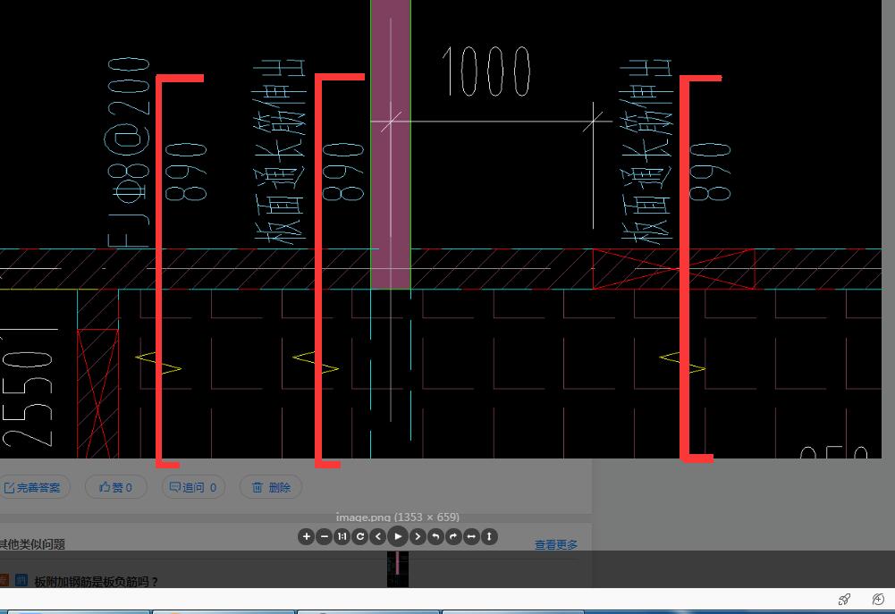Open the 追问 follow-up button
Viewport: 895px width, 614px height.
[x=193, y=487]
